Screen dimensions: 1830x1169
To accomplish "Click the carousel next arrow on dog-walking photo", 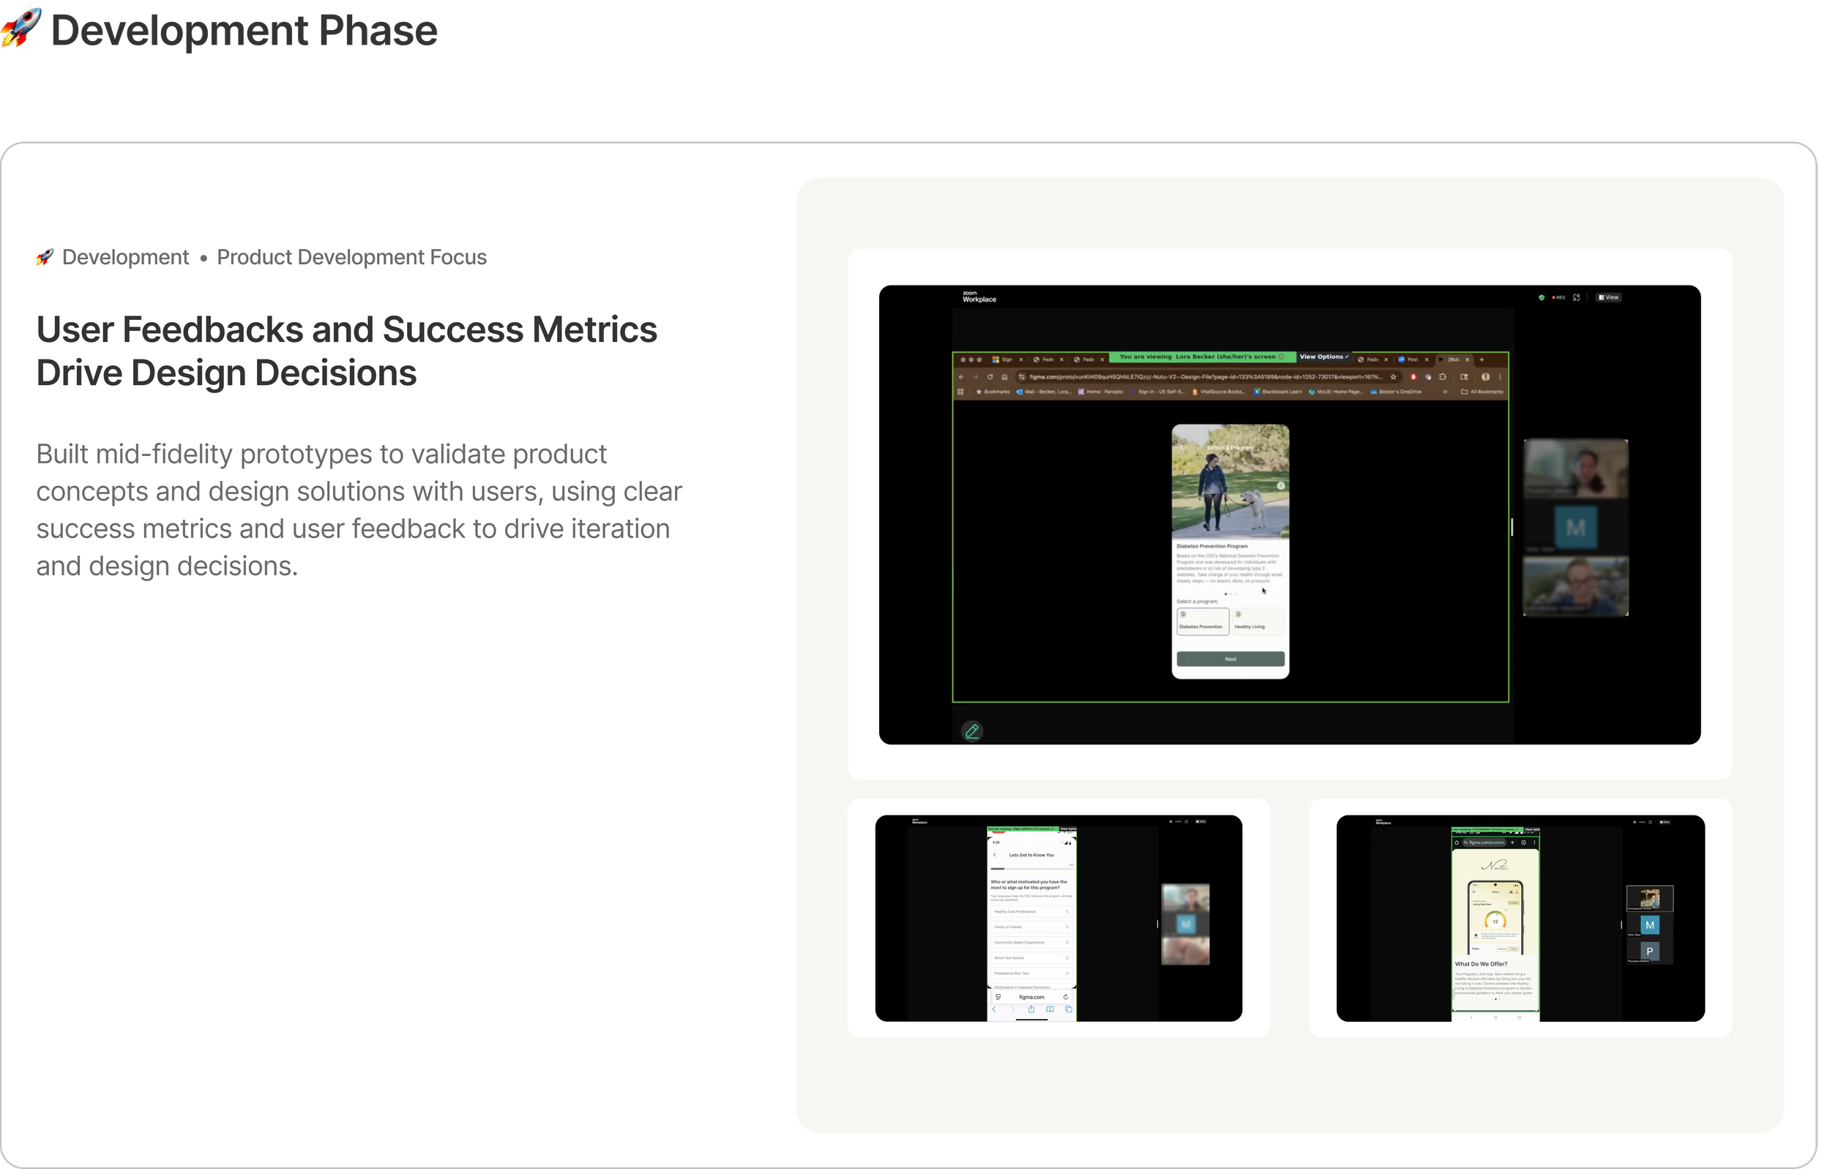I will point(1280,486).
